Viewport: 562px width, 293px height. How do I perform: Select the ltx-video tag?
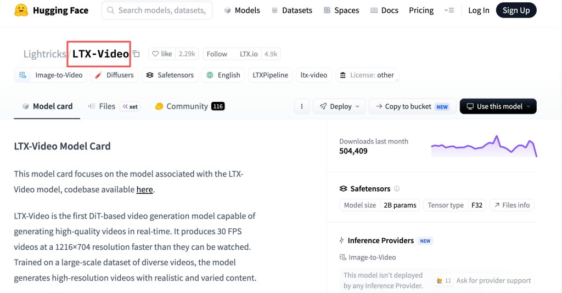[313, 75]
